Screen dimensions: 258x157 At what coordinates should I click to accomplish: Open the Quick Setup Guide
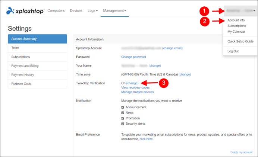coord(240,41)
